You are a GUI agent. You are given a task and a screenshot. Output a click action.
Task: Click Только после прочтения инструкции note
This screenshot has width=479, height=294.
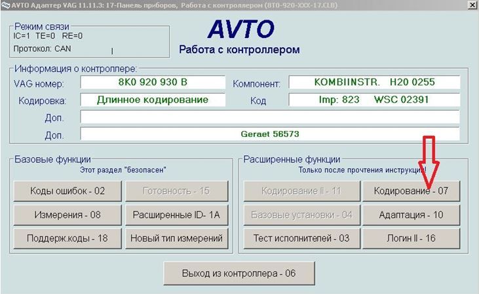click(x=362, y=170)
